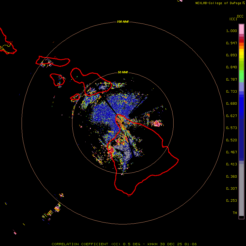Click the 0.307 scale value
Screen dimensions: 246x246
(232, 189)
